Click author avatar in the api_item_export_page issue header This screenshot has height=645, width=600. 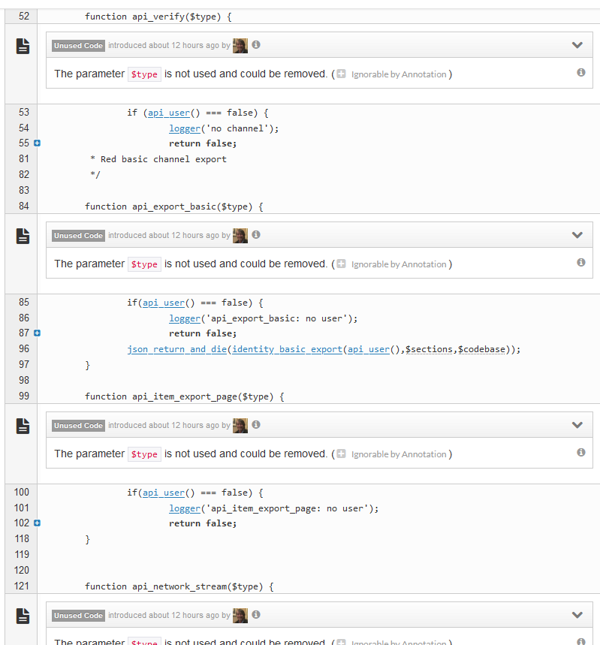tap(240, 426)
